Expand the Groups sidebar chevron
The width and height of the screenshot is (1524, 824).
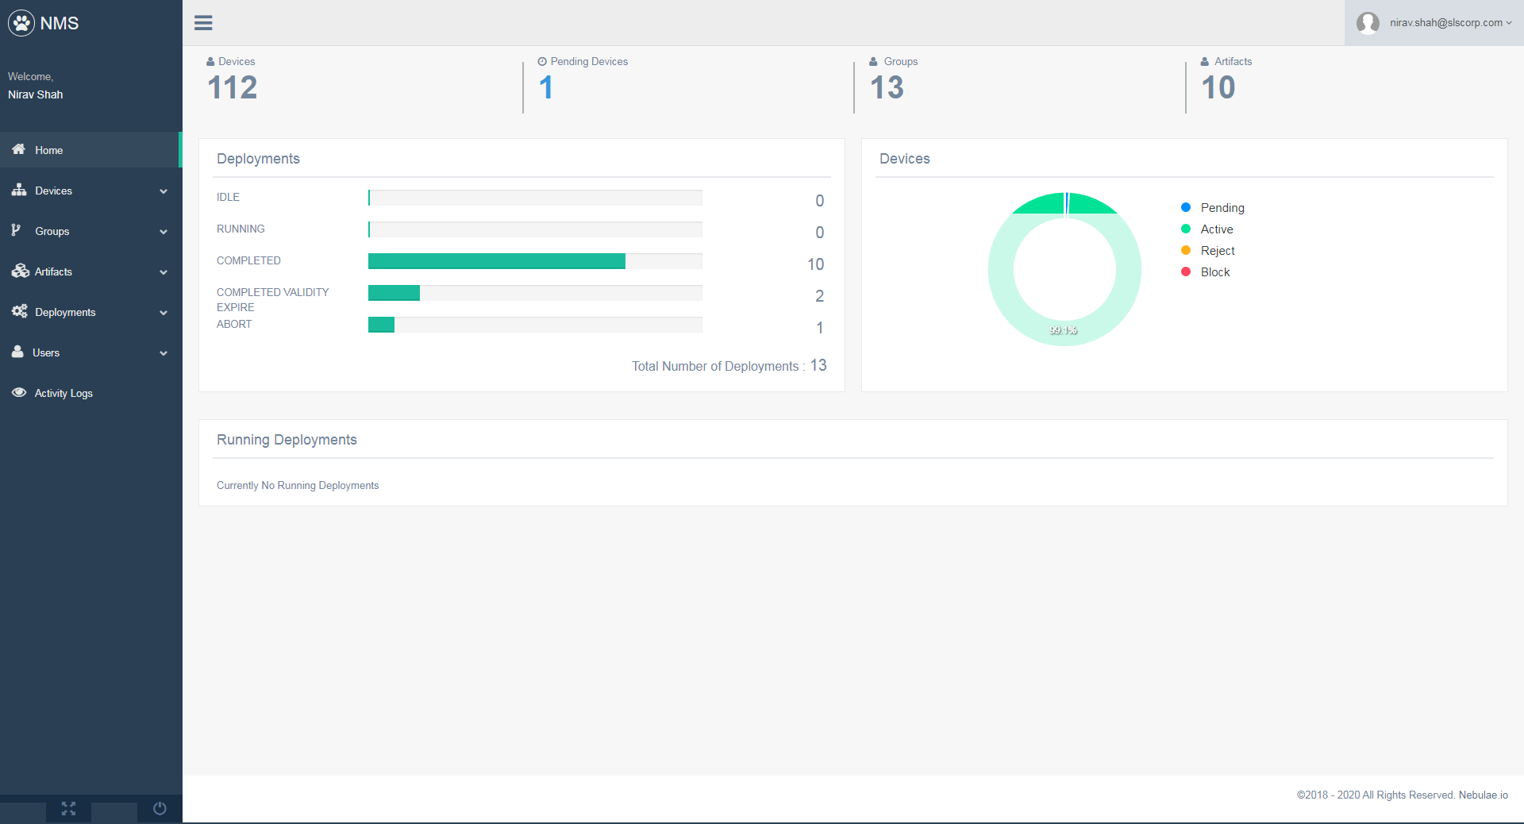(x=164, y=232)
